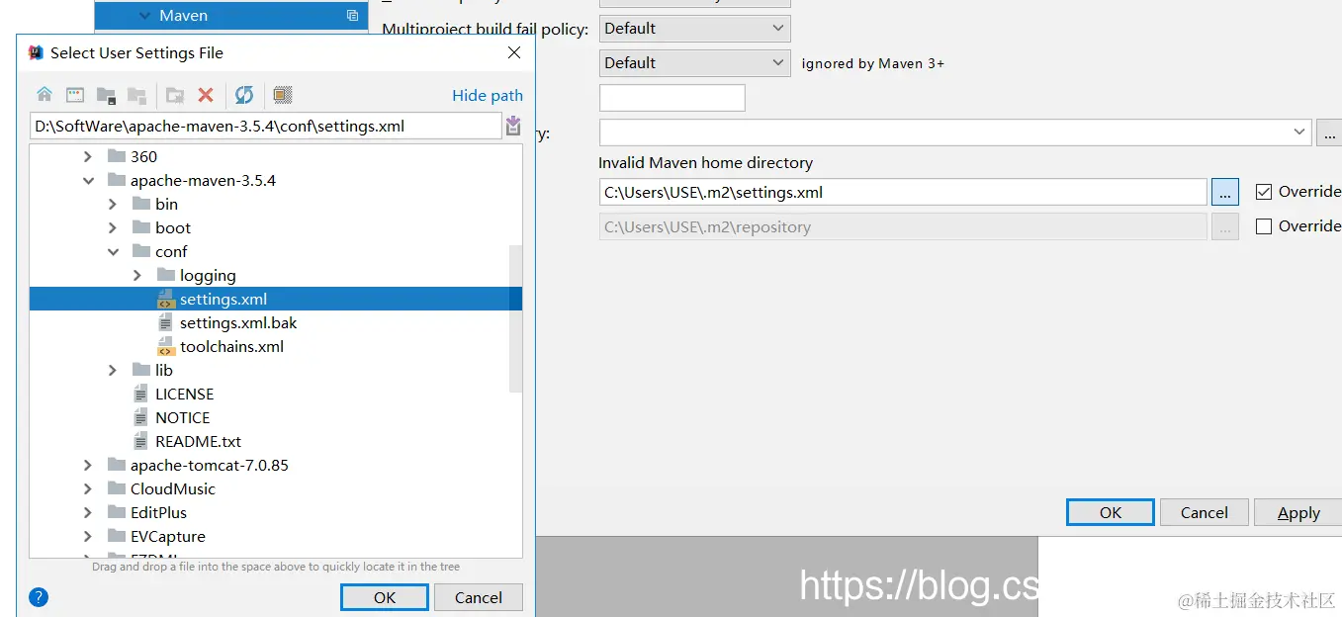Expand the logging folder
Viewport: 1342px width, 617px height.
pyautogui.click(x=137, y=275)
